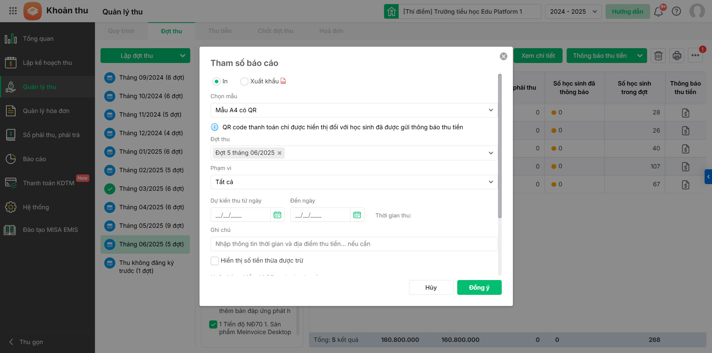Click the three-dots more options icon
712x353 pixels.
(x=695, y=56)
